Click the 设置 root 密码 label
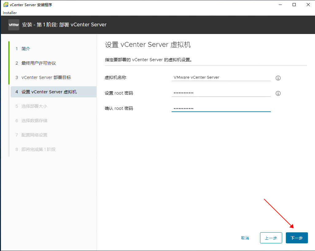The width and height of the screenshot is (315, 251). pyautogui.click(x=119, y=93)
